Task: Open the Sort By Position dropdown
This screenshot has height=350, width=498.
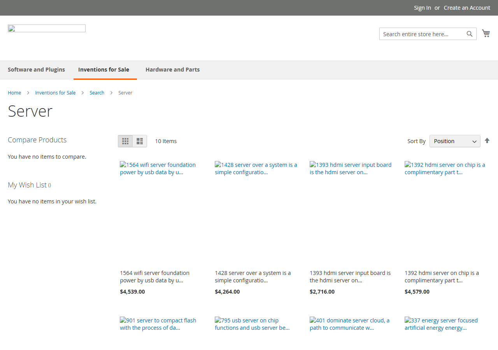Action: point(455,141)
